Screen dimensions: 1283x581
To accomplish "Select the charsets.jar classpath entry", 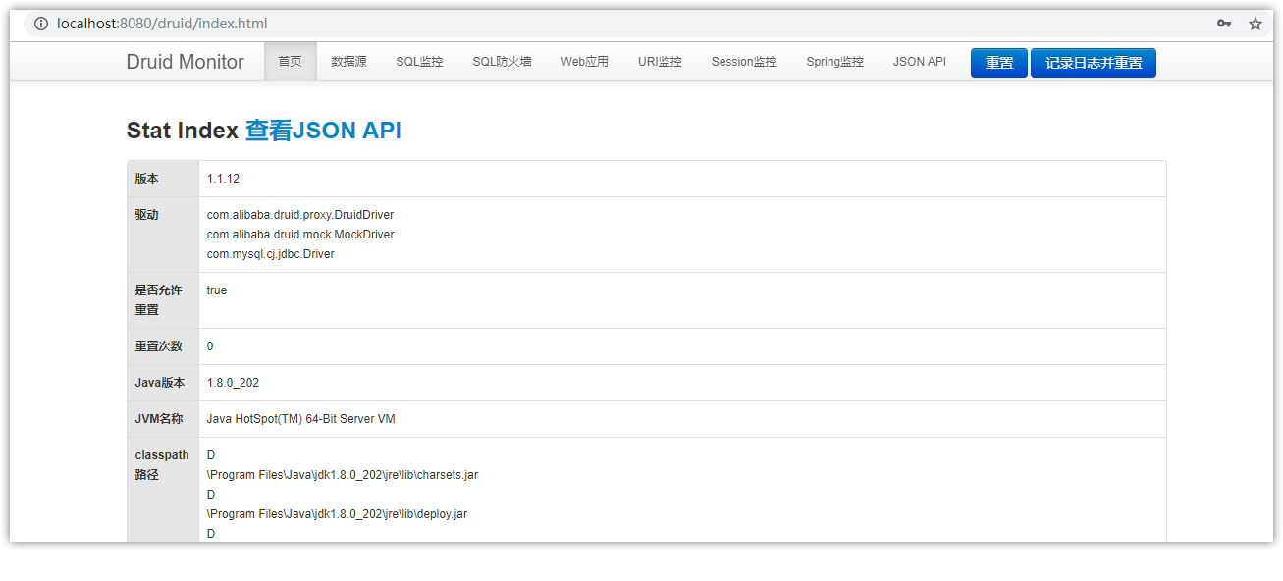I will coord(342,475).
